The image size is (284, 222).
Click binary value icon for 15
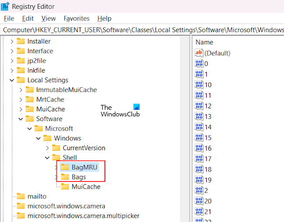pyautogui.click(x=199, y=138)
